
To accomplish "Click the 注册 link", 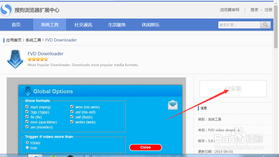I will [x=268, y=10].
